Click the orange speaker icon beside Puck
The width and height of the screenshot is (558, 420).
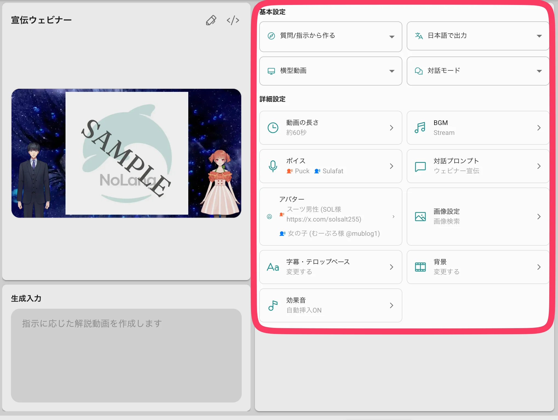point(289,171)
